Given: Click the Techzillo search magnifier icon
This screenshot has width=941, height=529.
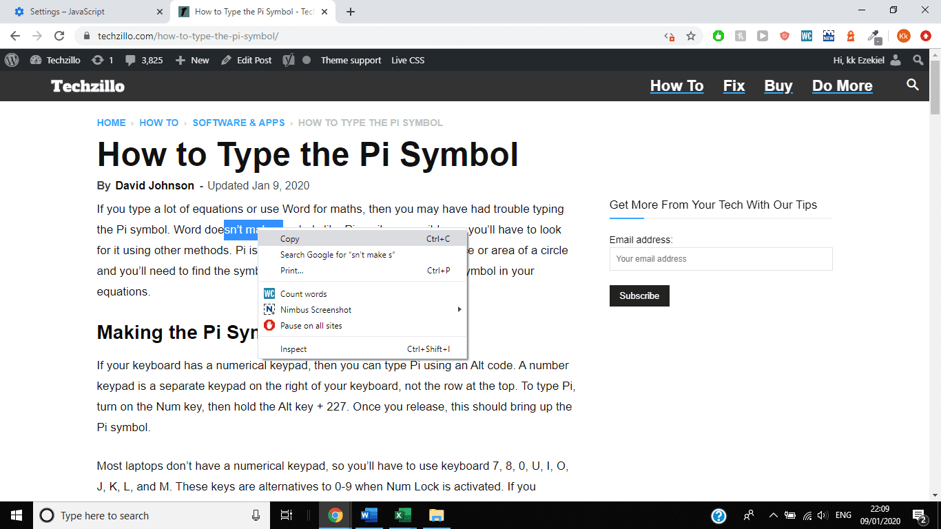Looking at the screenshot, I should [x=912, y=85].
